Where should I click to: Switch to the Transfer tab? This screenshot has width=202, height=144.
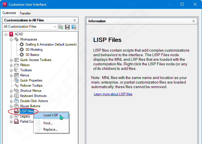point(25,13)
